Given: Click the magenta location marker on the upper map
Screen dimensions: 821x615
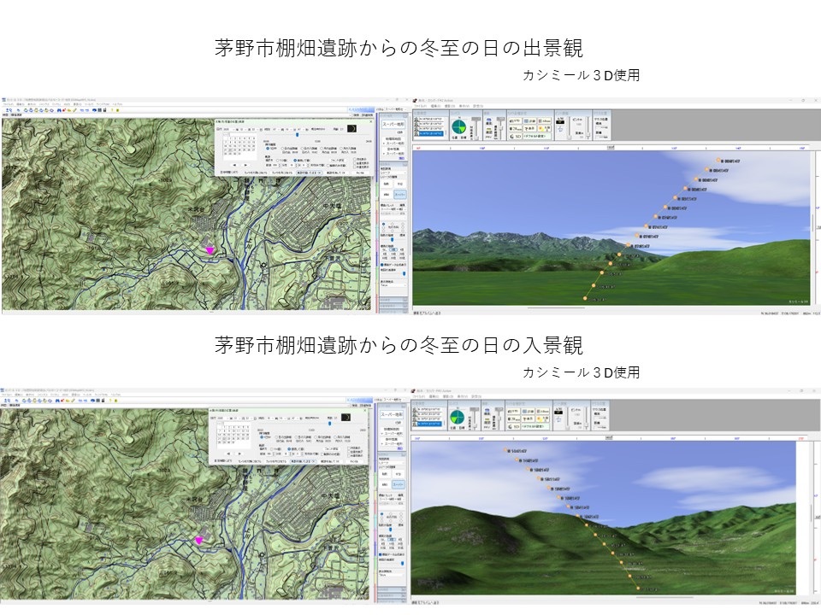Looking at the screenshot, I should tap(209, 249).
